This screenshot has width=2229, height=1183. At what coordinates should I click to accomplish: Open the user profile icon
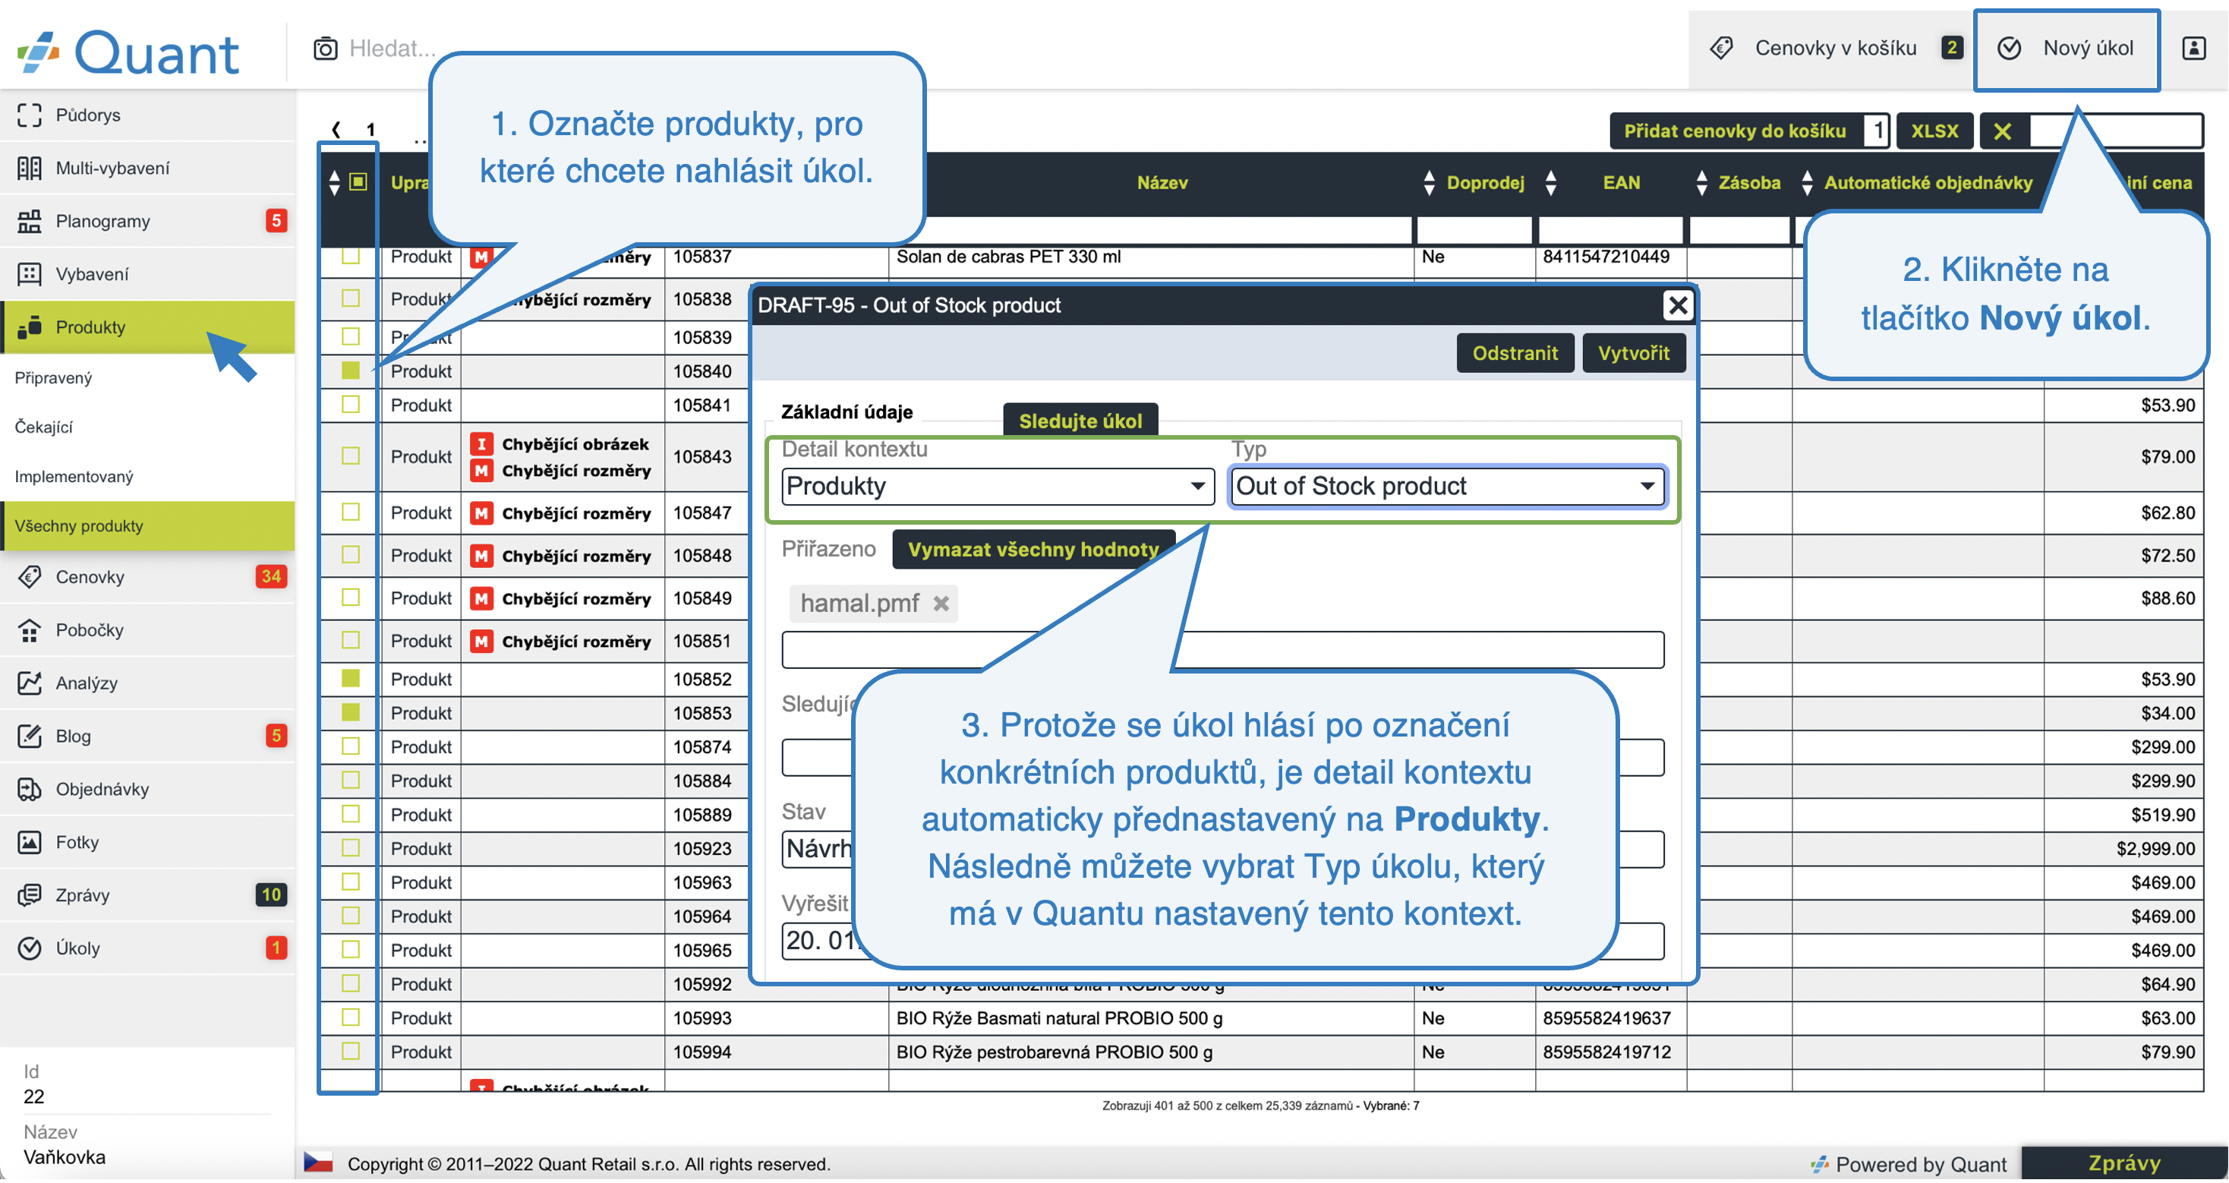point(2193,49)
